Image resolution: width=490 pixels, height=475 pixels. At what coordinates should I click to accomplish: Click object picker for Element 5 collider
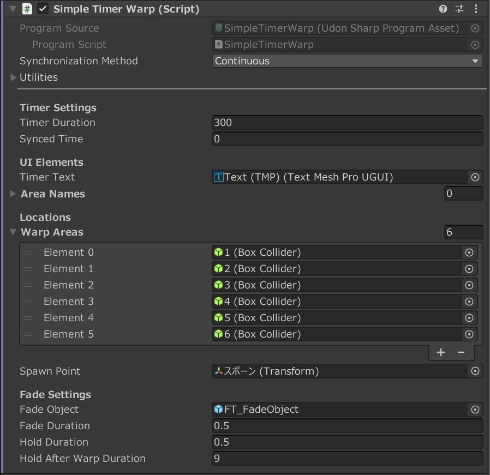click(469, 334)
